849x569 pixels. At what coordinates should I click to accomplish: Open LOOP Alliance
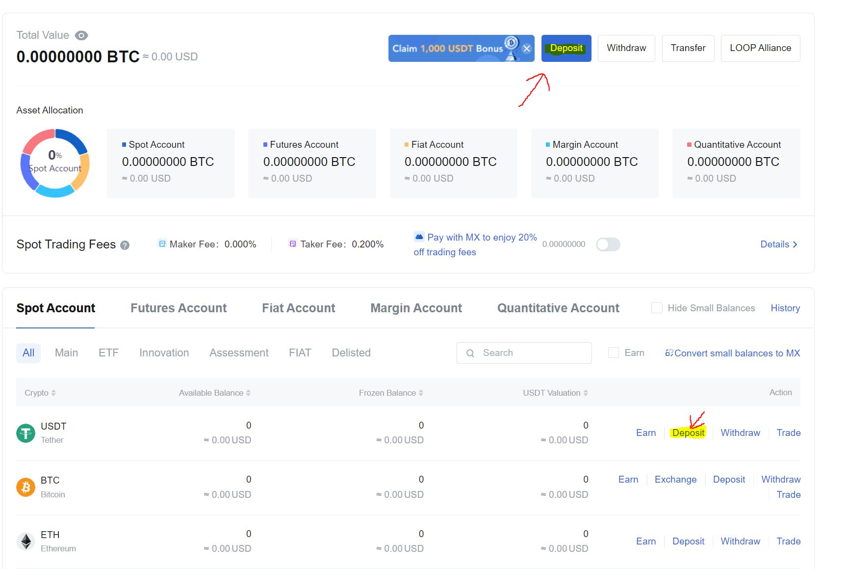tap(760, 48)
